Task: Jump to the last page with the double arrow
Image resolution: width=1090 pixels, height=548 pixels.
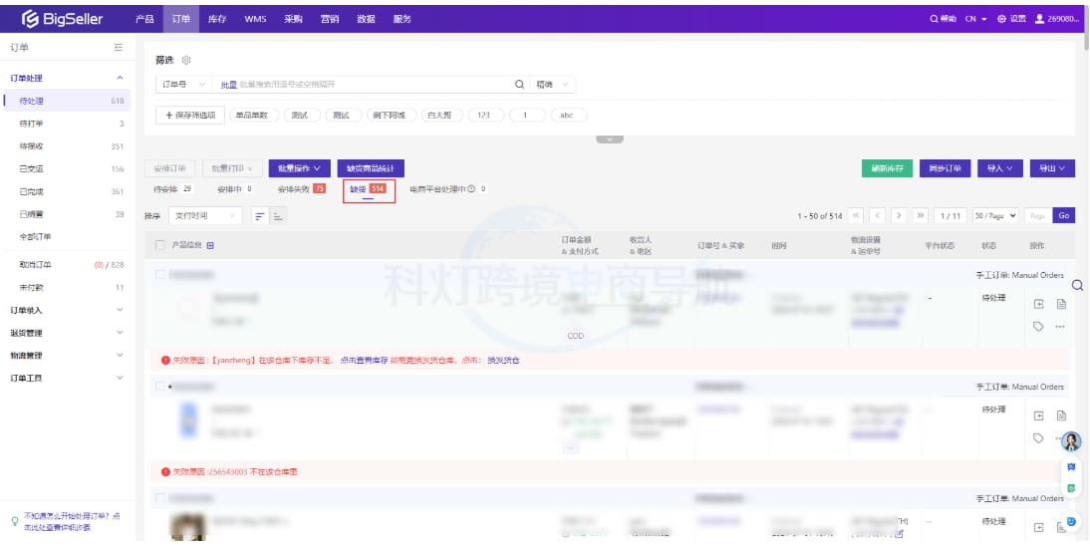Action: (919, 215)
